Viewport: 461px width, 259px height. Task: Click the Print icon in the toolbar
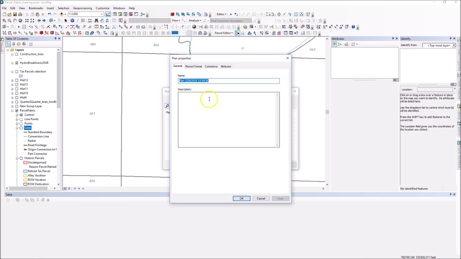pyautogui.click(x=20, y=14)
